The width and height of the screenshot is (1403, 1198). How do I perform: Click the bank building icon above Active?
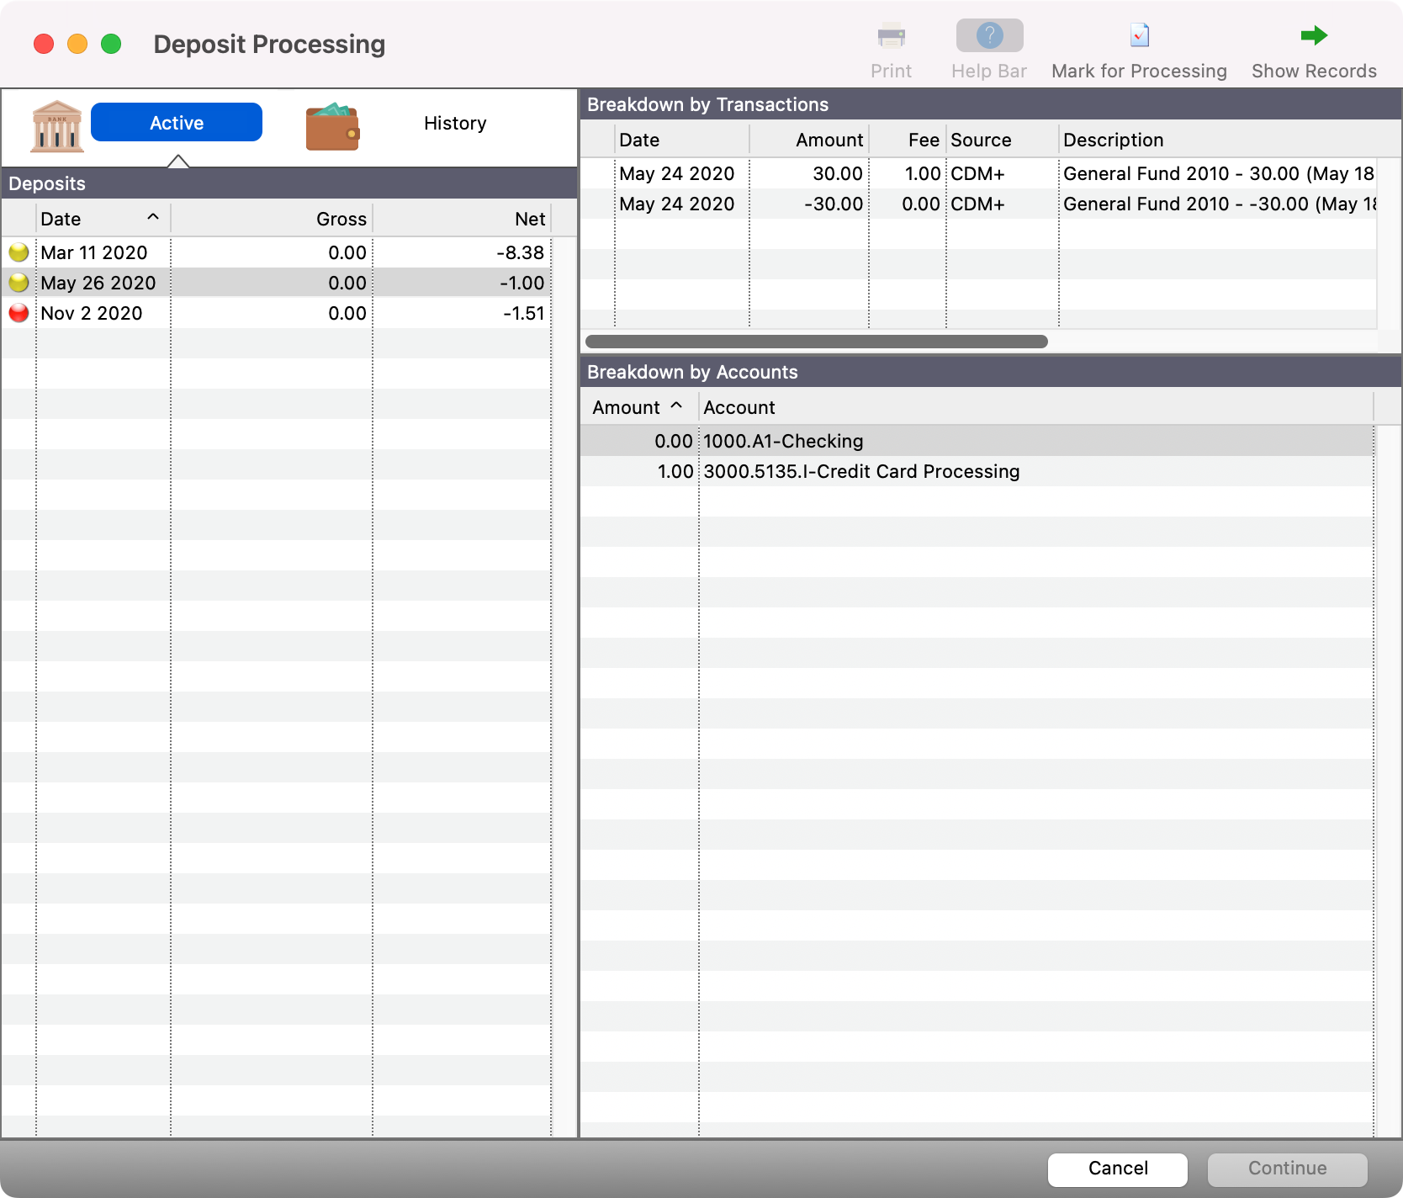56,126
